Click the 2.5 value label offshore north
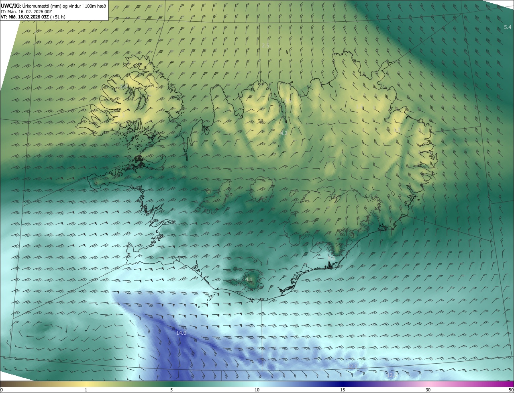Screen dimensions: 514x393 click(266, 46)
